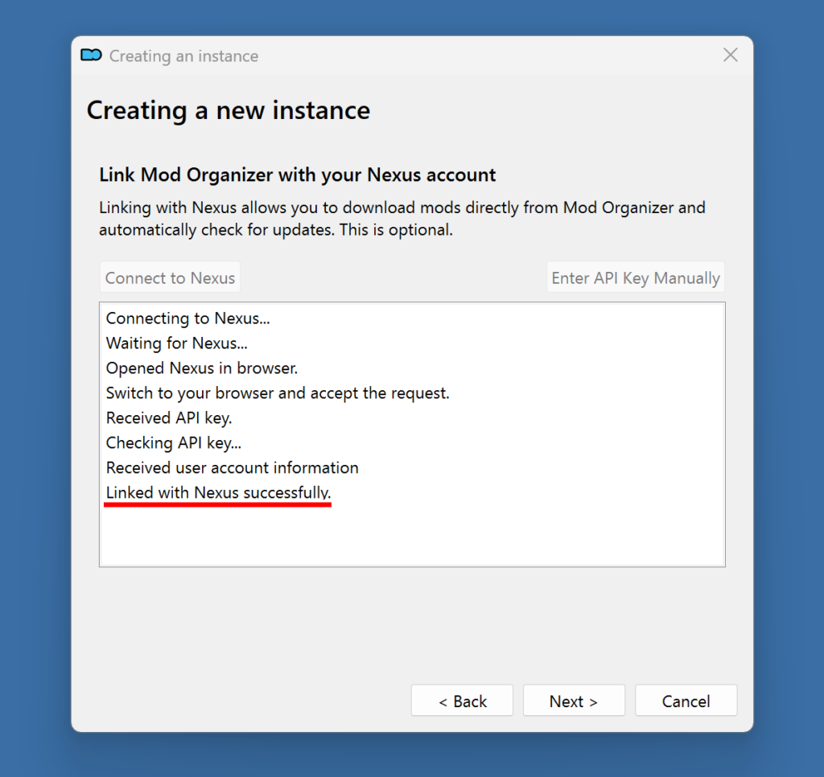This screenshot has height=777, width=824.
Task: Click the 'Received API key.' log entry
Action: pyautogui.click(x=169, y=418)
